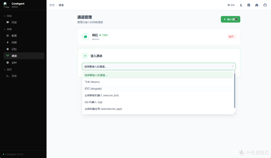Disconnect WeChat with the 断开 button
The image size is (271, 158).
pyautogui.click(x=231, y=37)
